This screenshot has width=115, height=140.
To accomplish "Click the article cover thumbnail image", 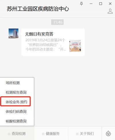I will point(75,46).
